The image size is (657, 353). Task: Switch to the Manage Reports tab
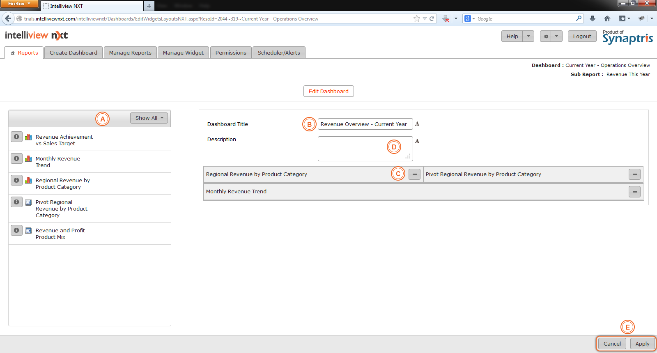click(130, 53)
